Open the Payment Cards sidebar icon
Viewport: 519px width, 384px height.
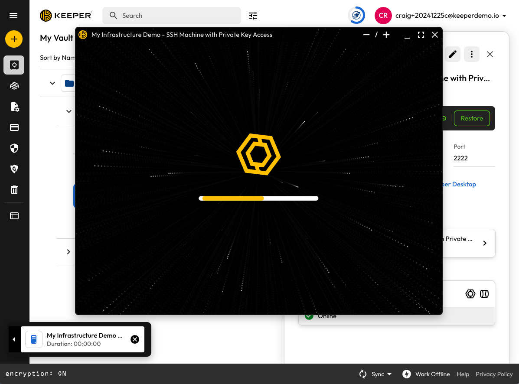(14, 127)
